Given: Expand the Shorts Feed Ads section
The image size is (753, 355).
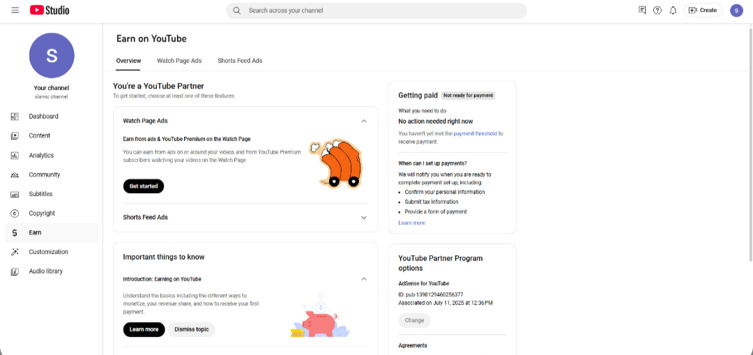Looking at the screenshot, I should 363,217.
